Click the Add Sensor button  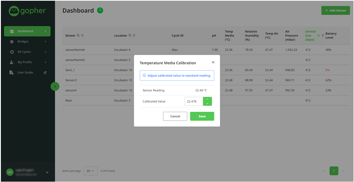[335, 10]
